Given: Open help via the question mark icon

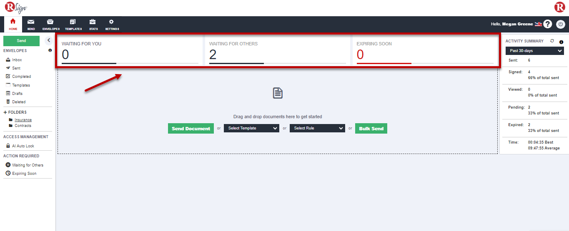Looking at the screenshot, I should coord(548,24).
